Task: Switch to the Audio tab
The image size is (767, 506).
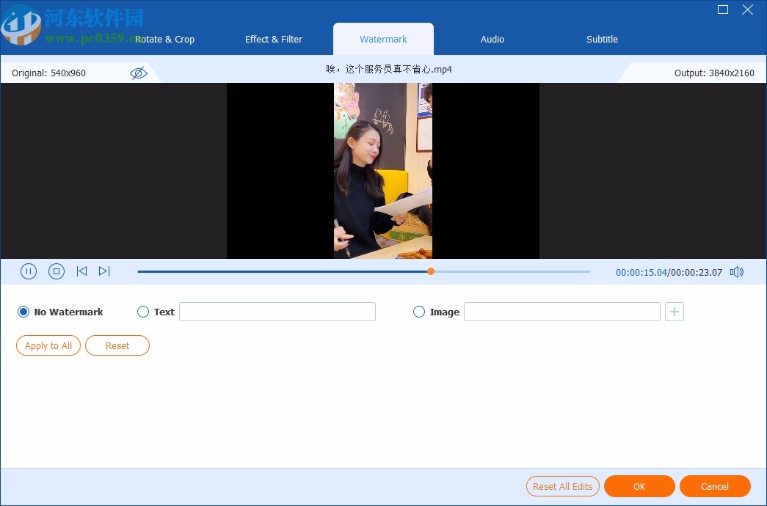Action: pyautogui.click(x=492, y=39)
